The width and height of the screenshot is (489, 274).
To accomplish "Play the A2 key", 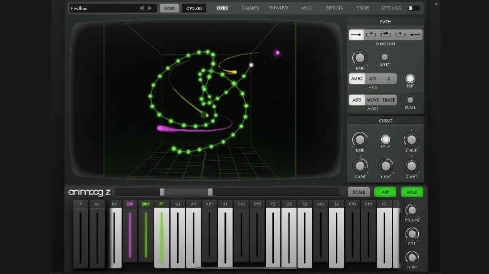I will click(305, 236).
